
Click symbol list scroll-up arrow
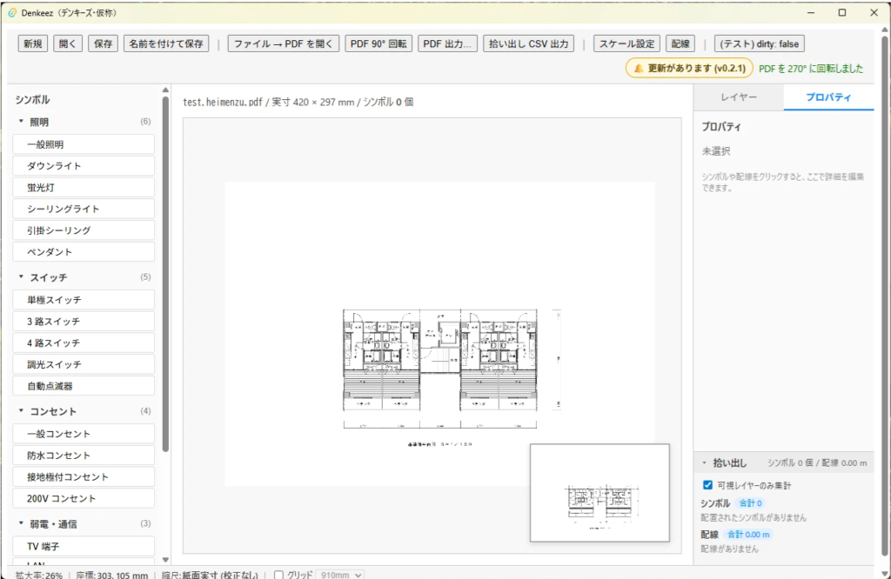(x=165, y=90)
